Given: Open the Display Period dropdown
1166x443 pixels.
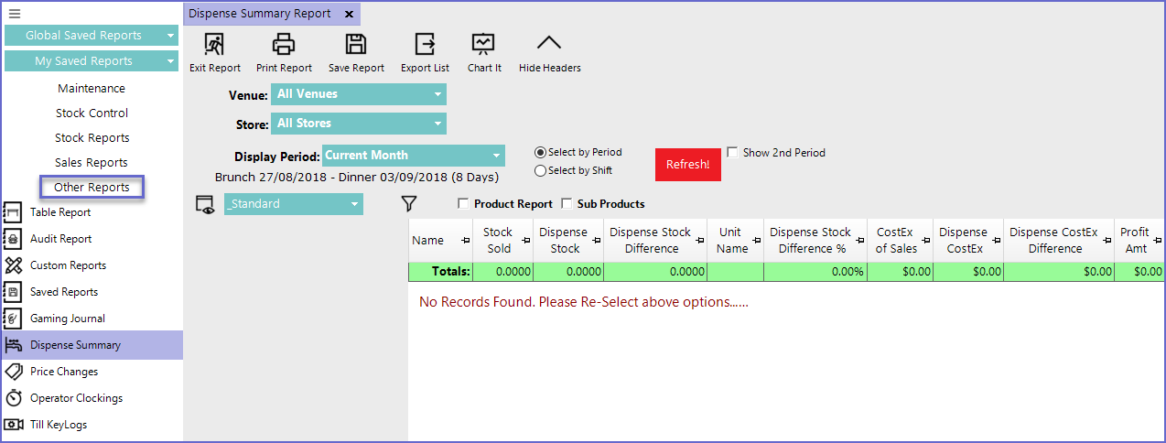Looking at the screenshot, I should click(x=413, y=156).
